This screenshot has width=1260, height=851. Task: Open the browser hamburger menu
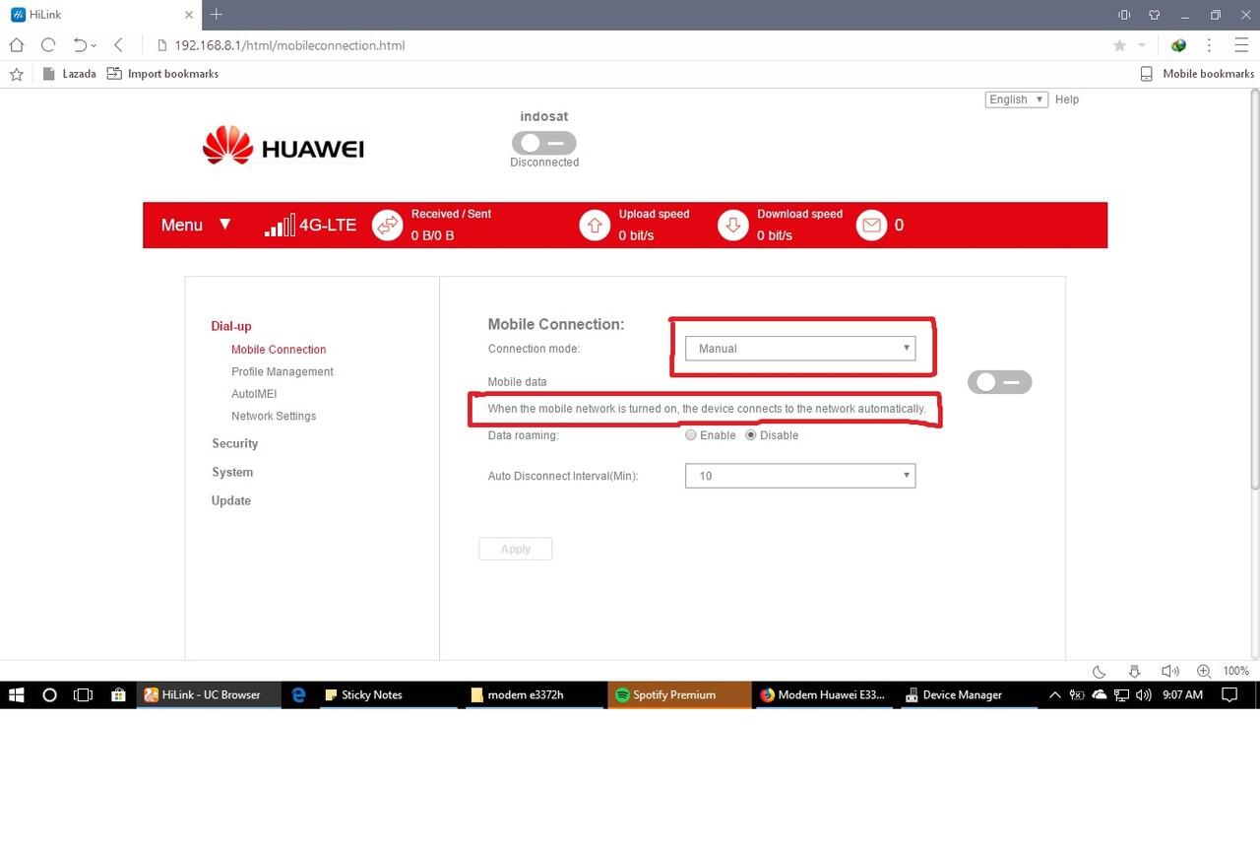1239,45
